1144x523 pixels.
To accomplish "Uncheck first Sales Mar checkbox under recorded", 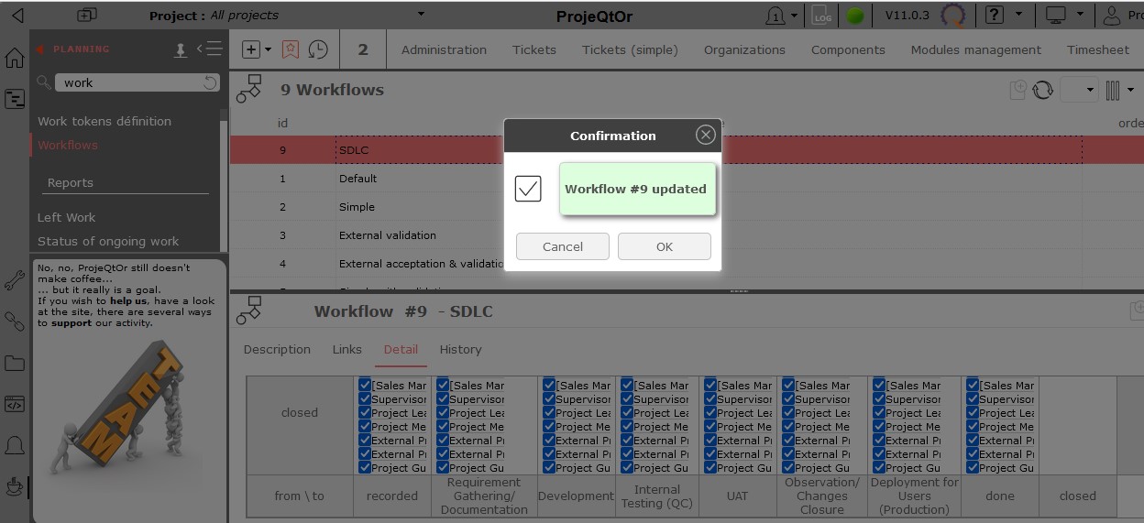I will [365, 386].
